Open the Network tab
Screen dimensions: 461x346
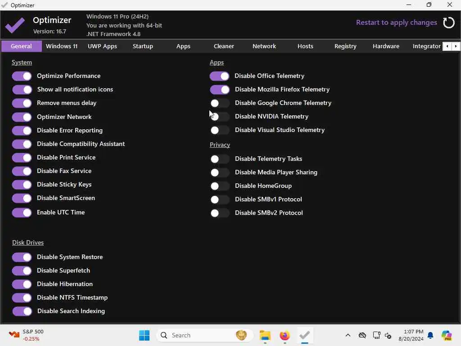tap(264, 46)
